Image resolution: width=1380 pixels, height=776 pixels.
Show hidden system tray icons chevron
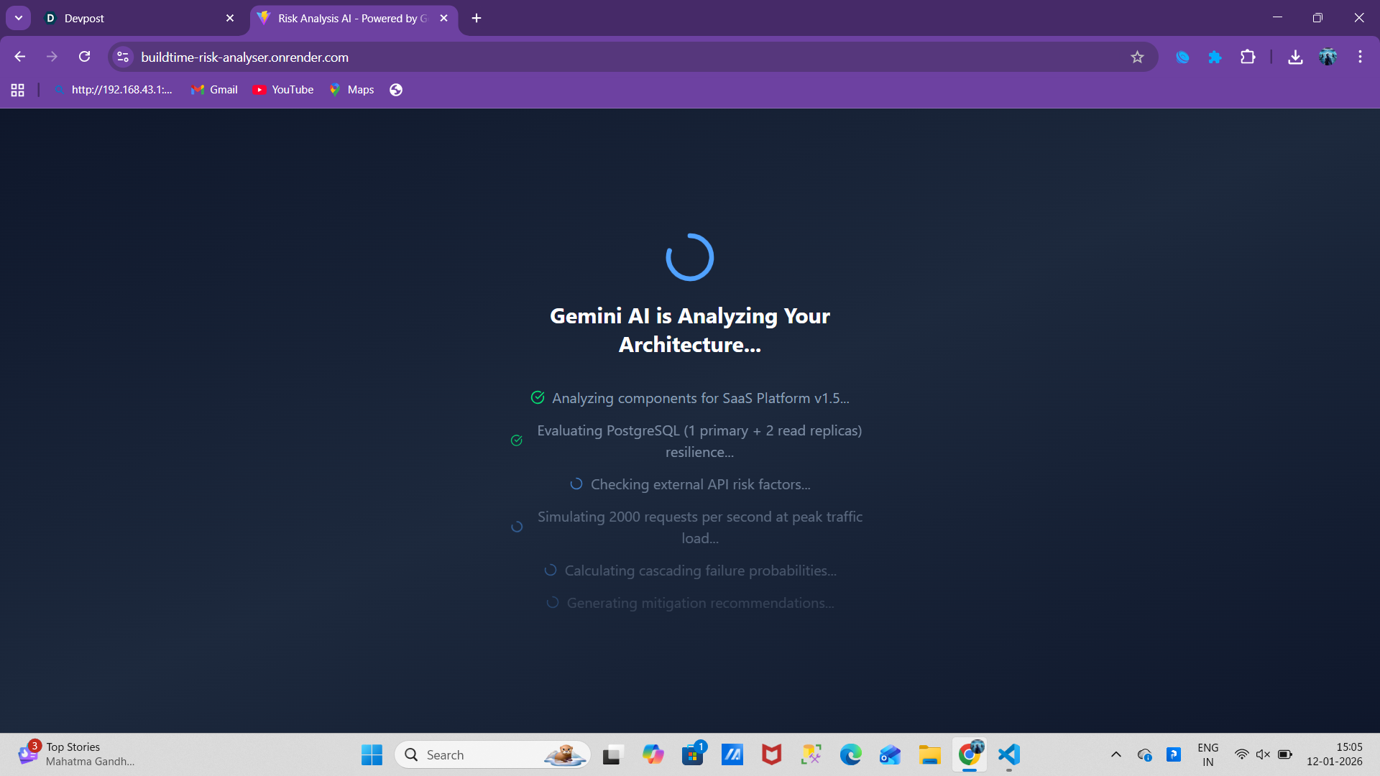coord(1115,754)
